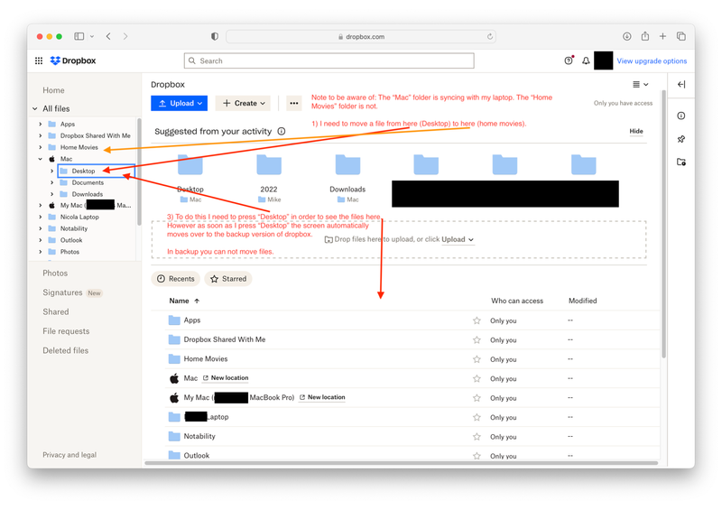Click the Safari share icon
This screenshot has width=722, height=510.
click(645, 36)
